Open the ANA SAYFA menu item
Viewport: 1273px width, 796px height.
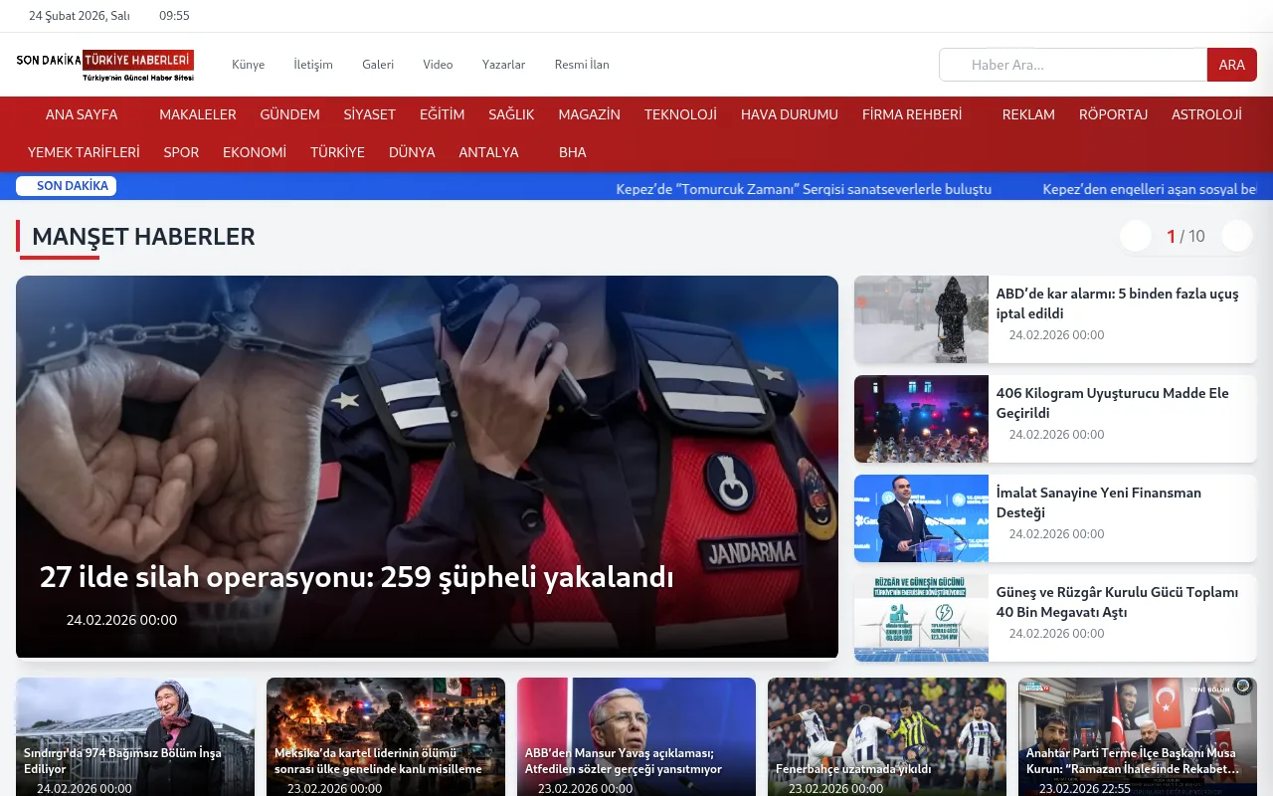[82, 114]
